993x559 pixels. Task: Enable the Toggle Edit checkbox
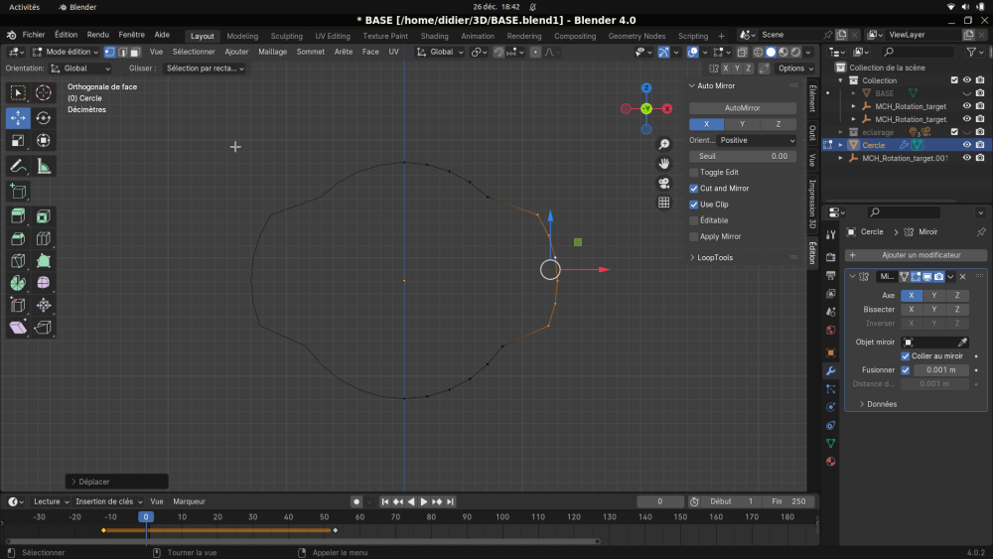tap(694, 173)
